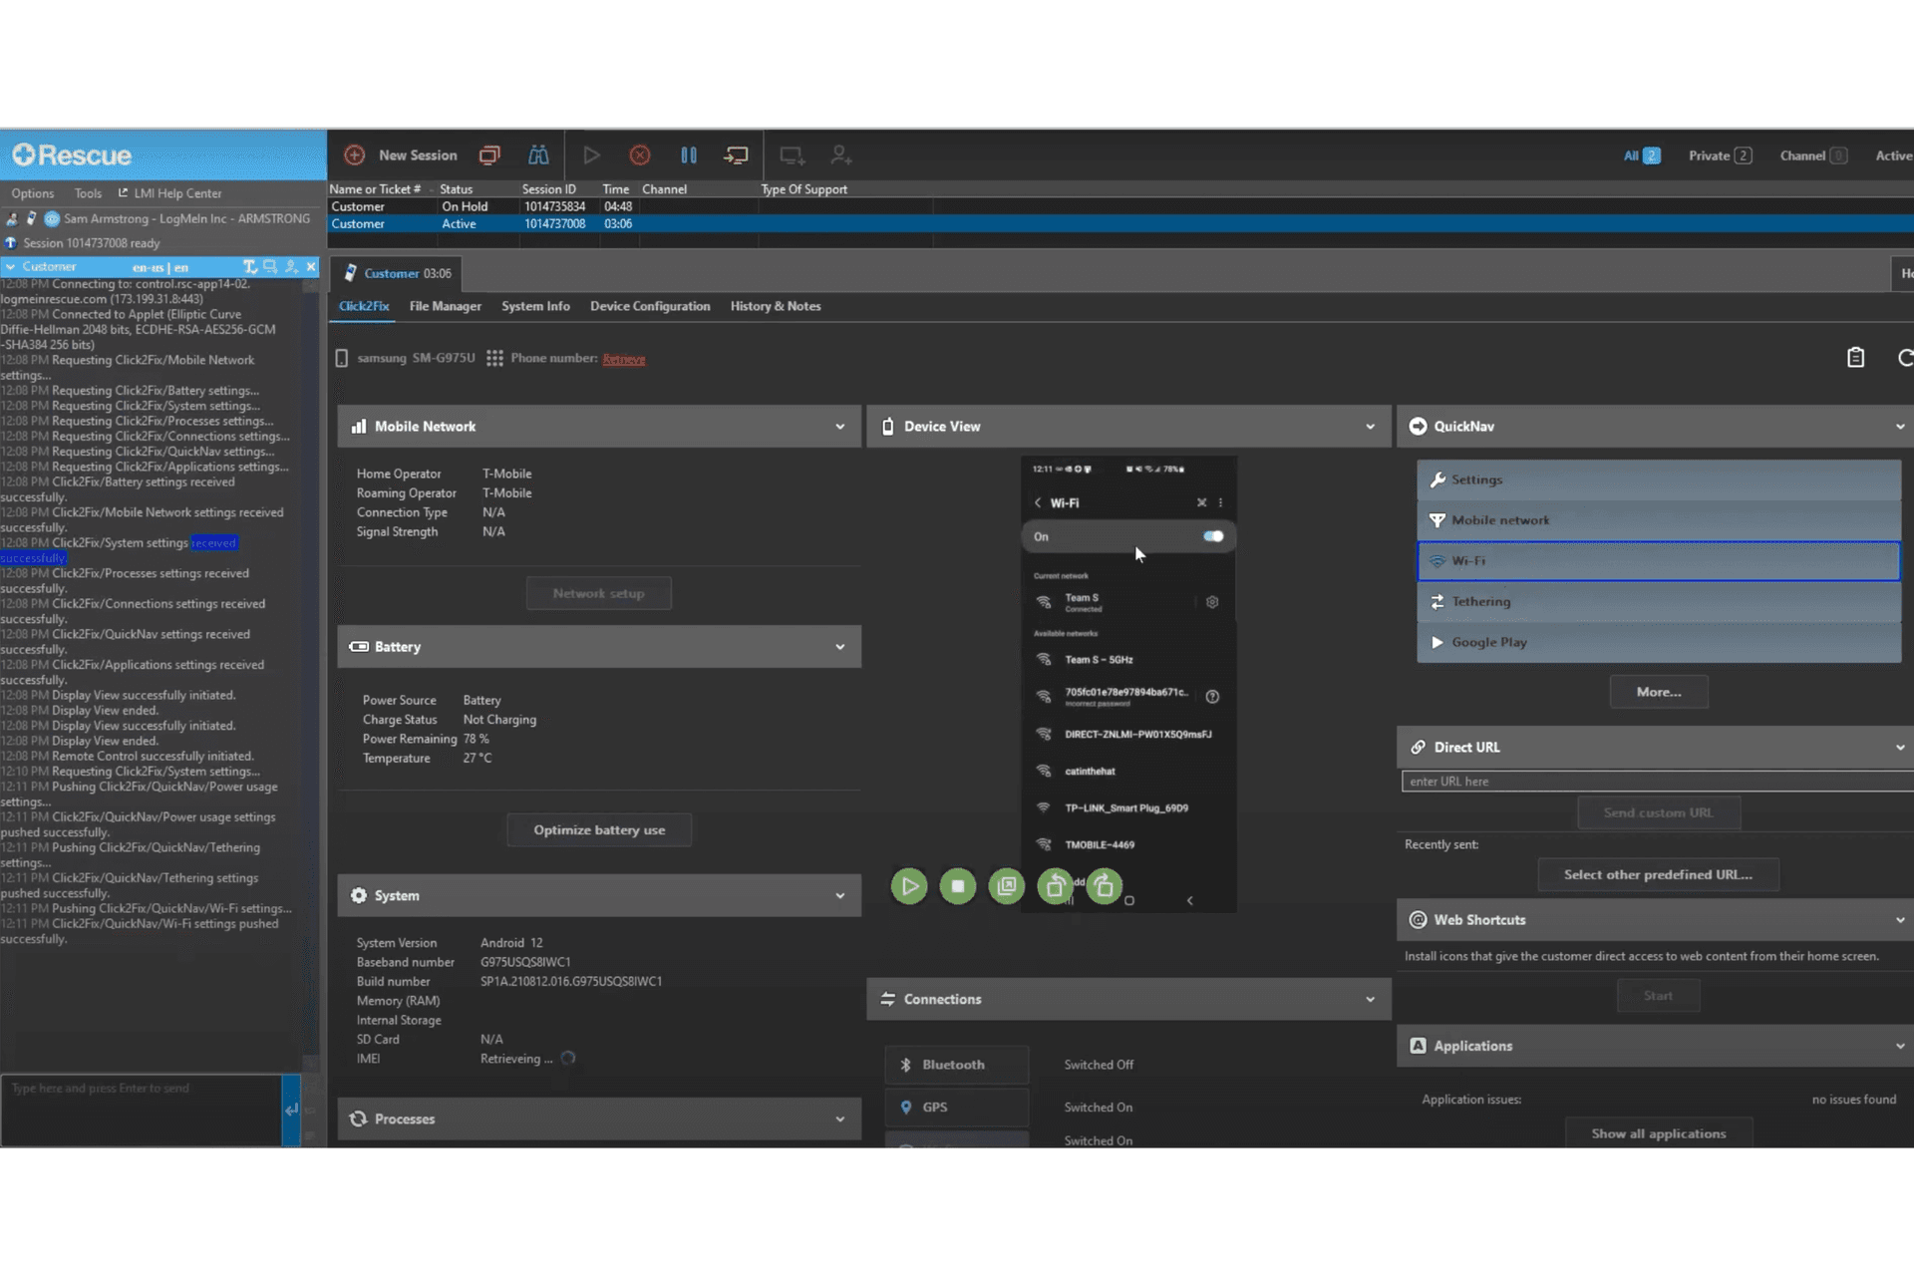This screenshot has height=1277, width=1914.
Task: Open the History & Notes tab
Action: 776,306
